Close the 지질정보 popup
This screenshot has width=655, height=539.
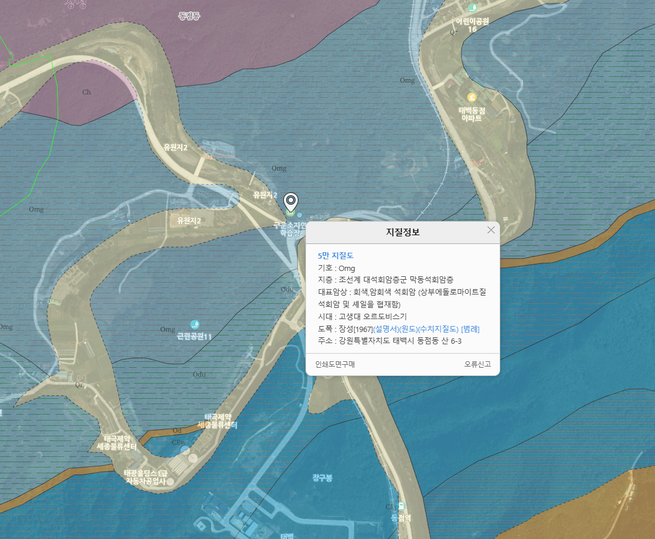[491, 230]
